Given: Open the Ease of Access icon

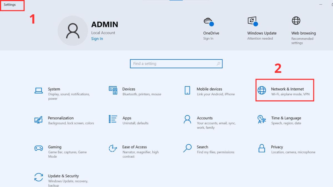Looking at the screenshot, I should [113, 148].
